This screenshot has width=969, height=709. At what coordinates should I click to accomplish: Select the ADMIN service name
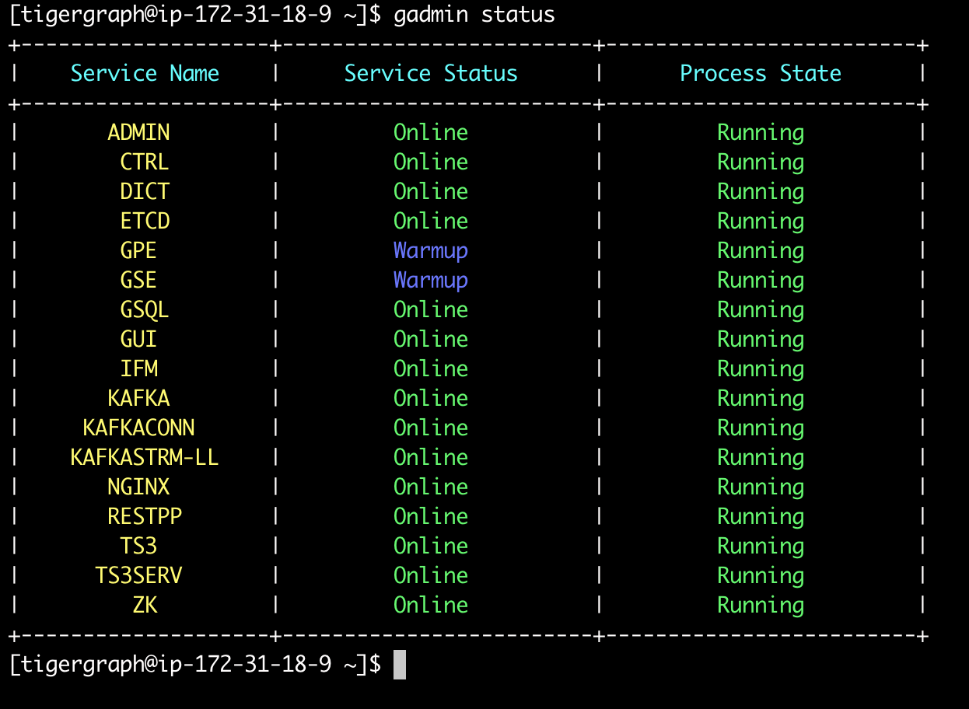click(x=139, y=132)
